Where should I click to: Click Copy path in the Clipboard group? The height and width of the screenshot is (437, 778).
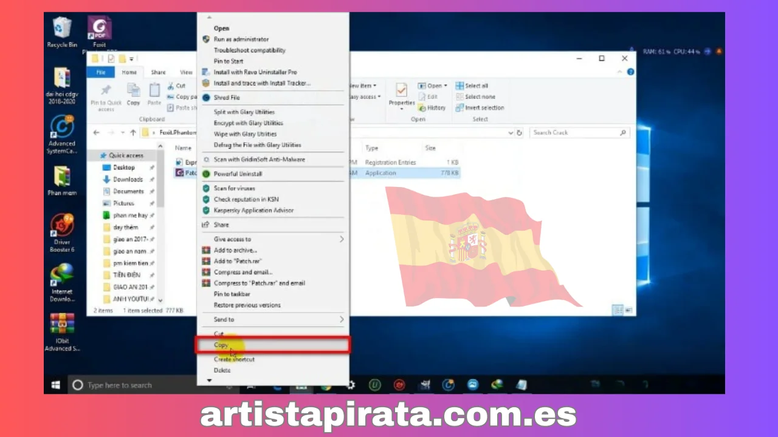coord(182,97)
